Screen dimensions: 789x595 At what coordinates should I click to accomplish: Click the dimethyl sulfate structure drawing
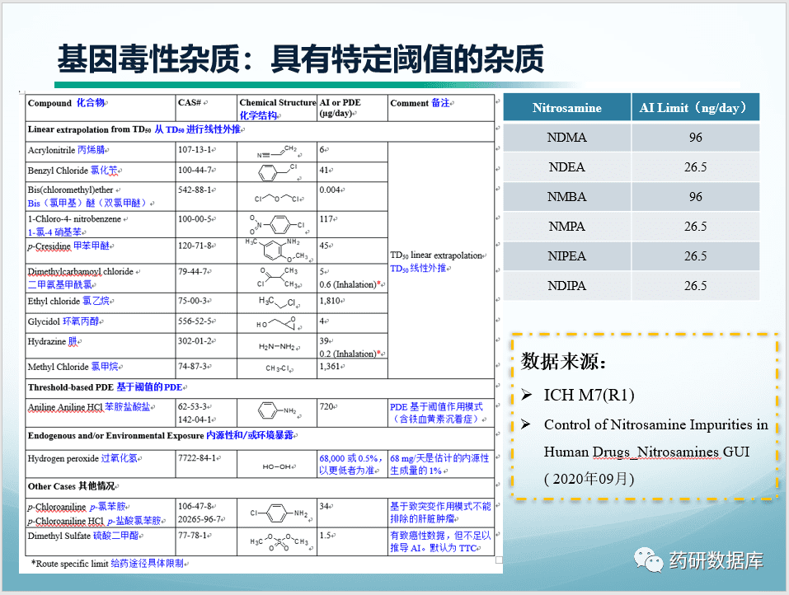279,541
